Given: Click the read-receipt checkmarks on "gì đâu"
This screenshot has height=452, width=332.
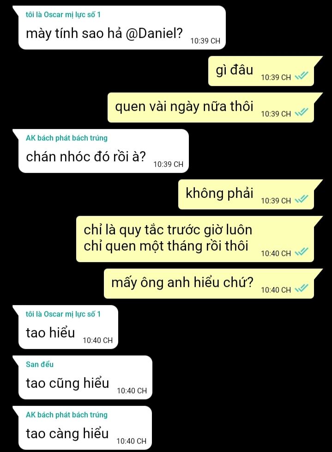Looking at the screenshot, I should point(302,75).
